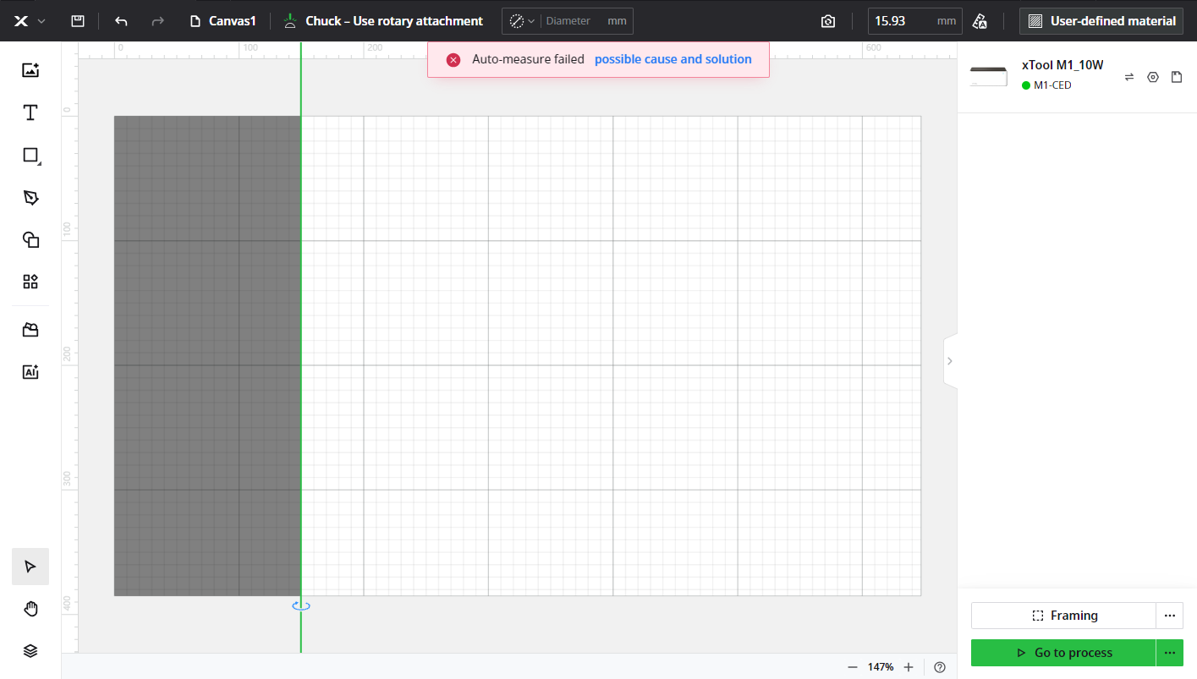
Task: Open the possible cause and solution link
Action: (x=673, y=59)
